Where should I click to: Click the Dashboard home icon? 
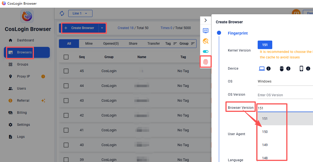[x=10, y=40]
